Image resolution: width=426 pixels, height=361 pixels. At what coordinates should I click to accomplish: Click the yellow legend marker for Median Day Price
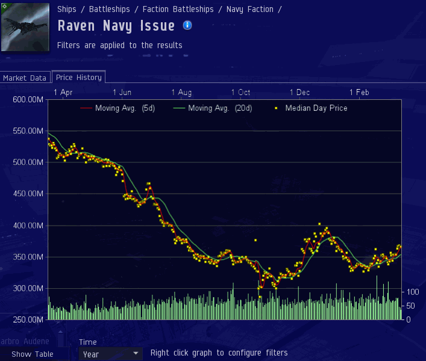point(276,108)
